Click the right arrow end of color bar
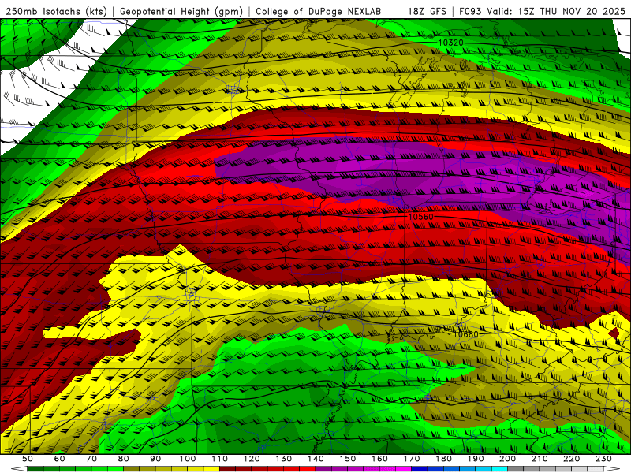This screenshot has width=631, height=473. pos(618,469)
